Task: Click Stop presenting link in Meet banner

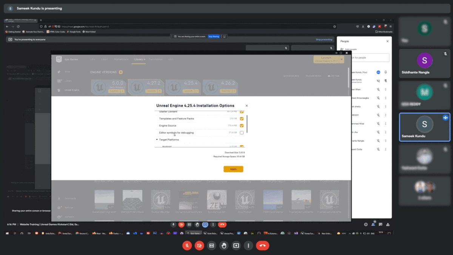Action: tap(324, 39)
